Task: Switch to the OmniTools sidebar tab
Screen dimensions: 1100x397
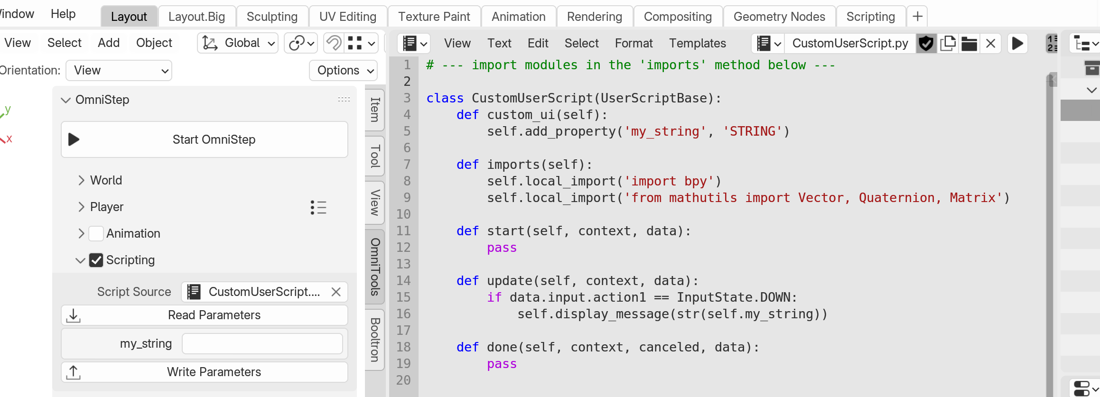Action: tap(375, 267)
